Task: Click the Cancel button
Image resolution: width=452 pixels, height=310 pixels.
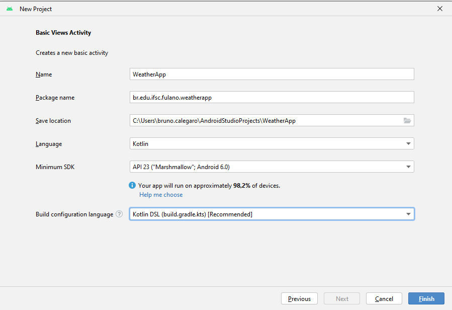Action: 384,298
